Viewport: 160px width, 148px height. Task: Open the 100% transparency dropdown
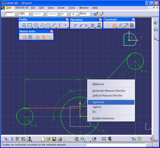(x=30, y=14)
